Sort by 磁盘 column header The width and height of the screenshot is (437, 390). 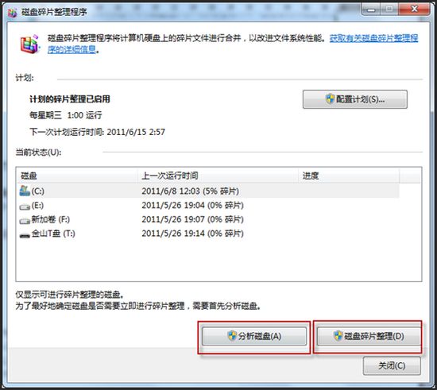pyautogui.click(x=76, y=176)
